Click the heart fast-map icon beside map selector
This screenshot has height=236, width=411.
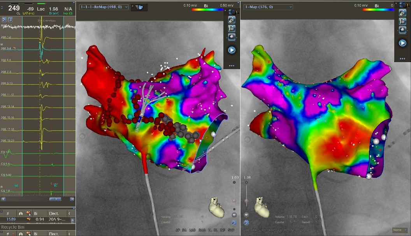[140, 7]
